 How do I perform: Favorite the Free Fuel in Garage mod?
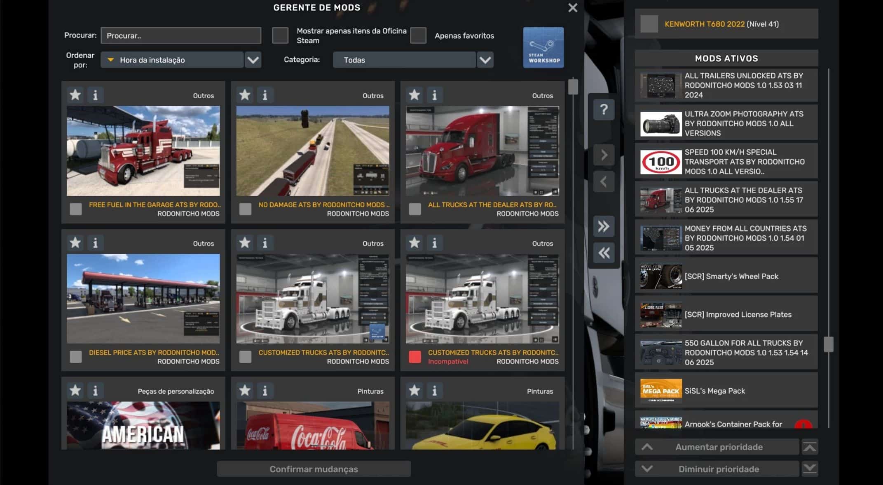click(75, 95)
